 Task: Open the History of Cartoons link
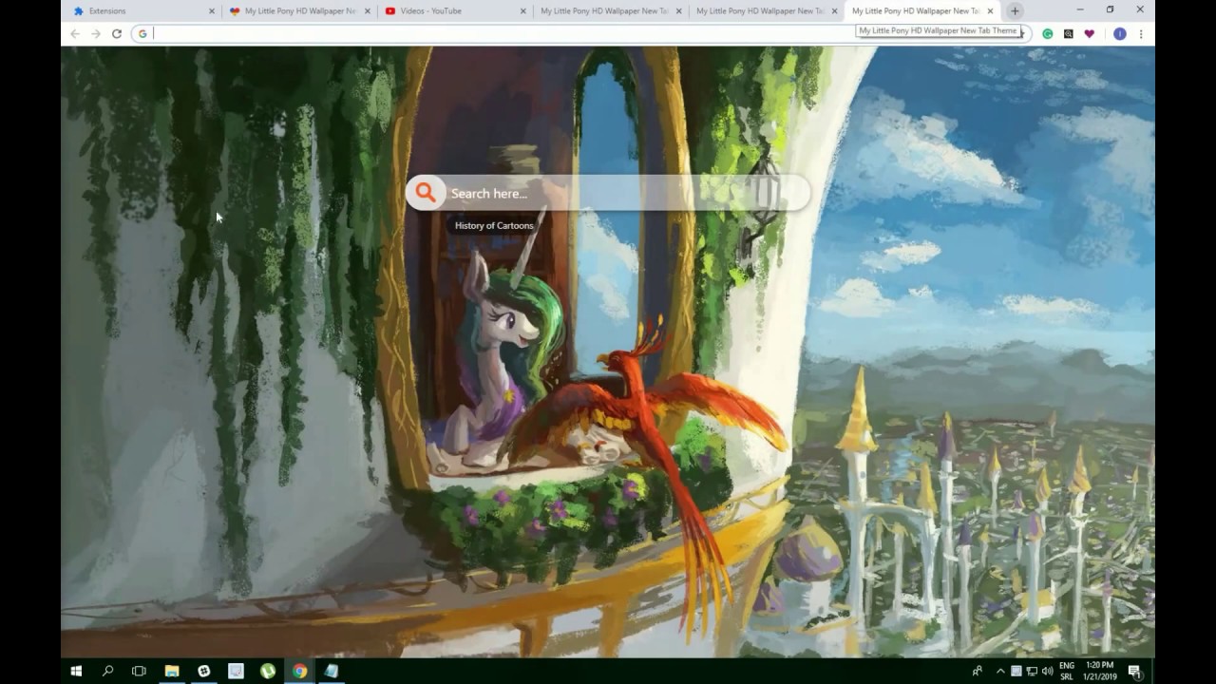pos(494,226)
